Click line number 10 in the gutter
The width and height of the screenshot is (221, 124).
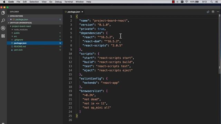pyautogui.click(x=70, y=54)
